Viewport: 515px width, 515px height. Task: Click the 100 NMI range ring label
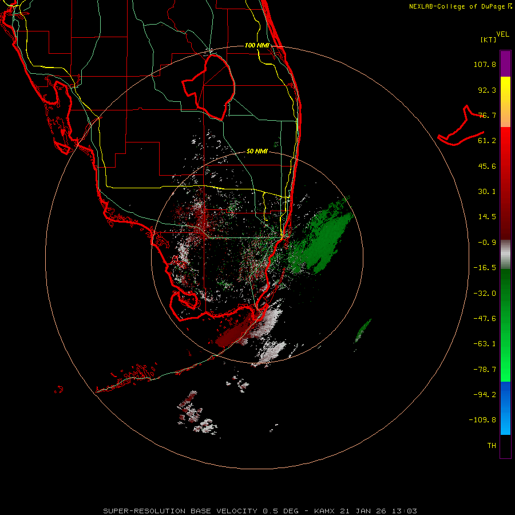pos(257,45)
